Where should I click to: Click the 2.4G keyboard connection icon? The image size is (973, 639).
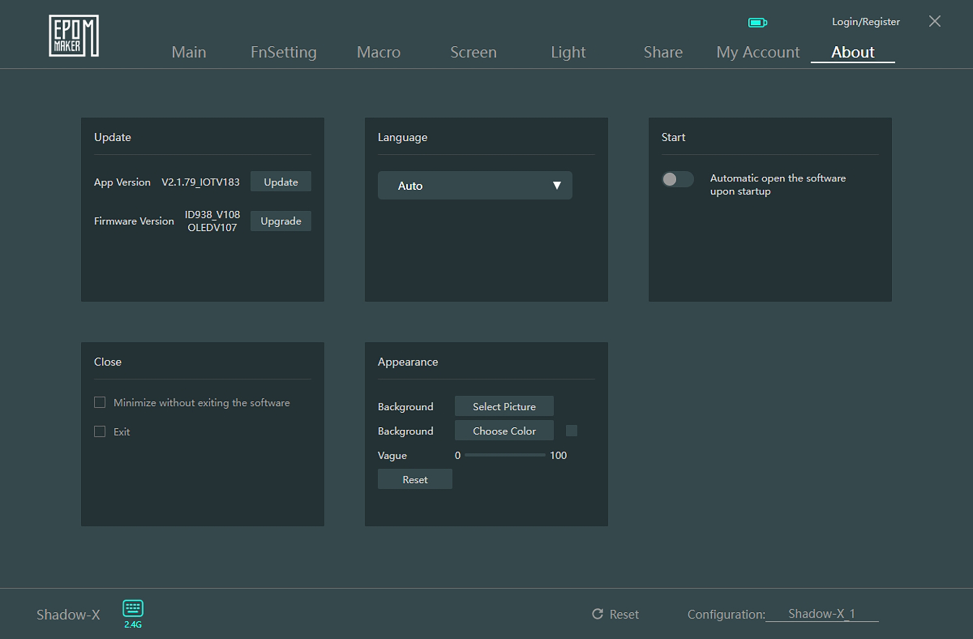132,609
